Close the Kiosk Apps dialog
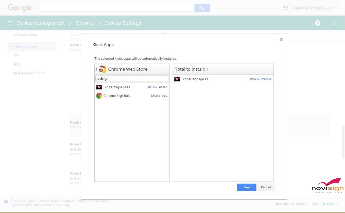The image size is (345, 213). (x=281, y=40)
